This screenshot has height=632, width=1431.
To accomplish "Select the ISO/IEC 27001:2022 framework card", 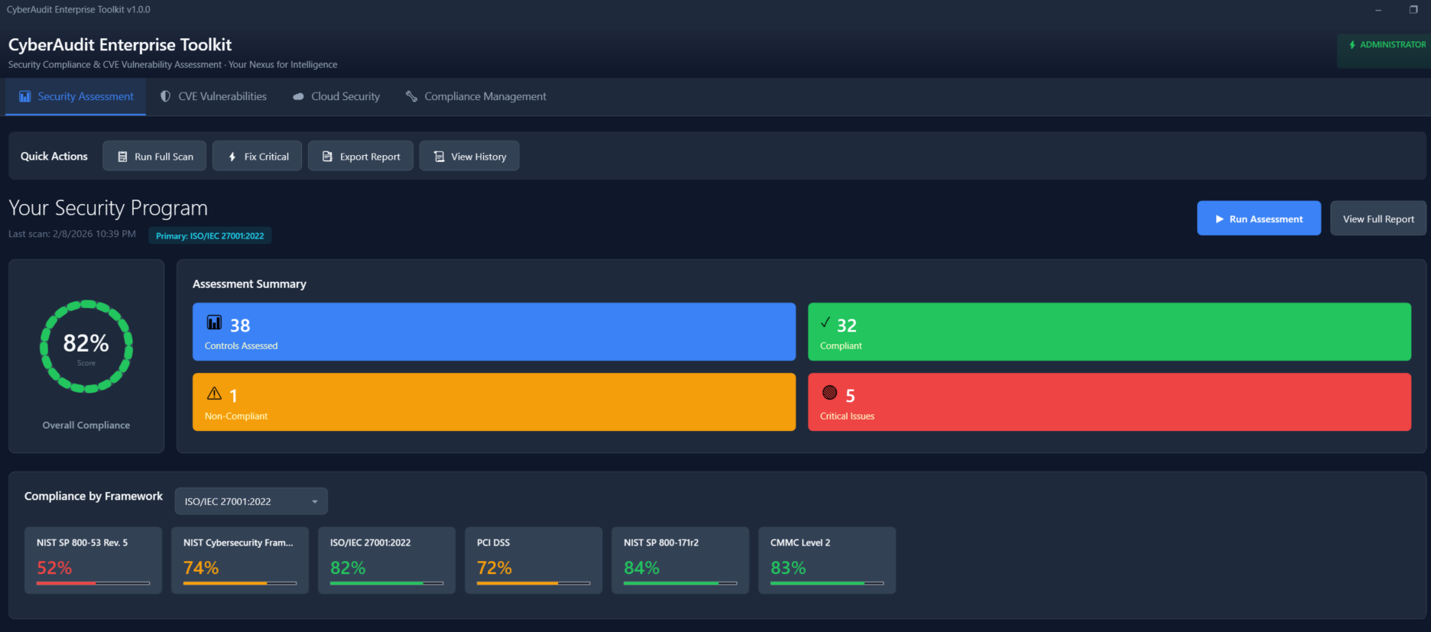I will click(x=387, y=560).
